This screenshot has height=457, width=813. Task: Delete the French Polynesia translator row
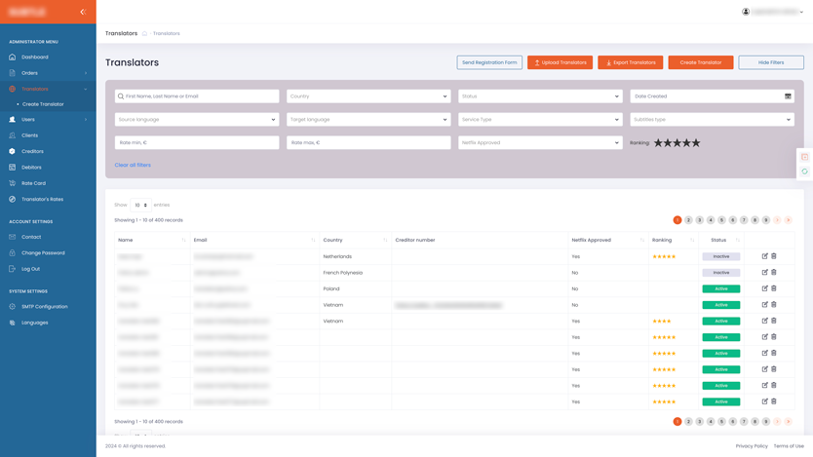click(x=774, y=272)
